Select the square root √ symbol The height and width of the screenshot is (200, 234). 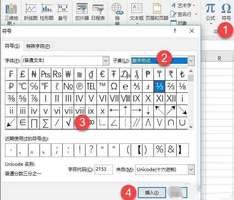click(x=68, y=123)
